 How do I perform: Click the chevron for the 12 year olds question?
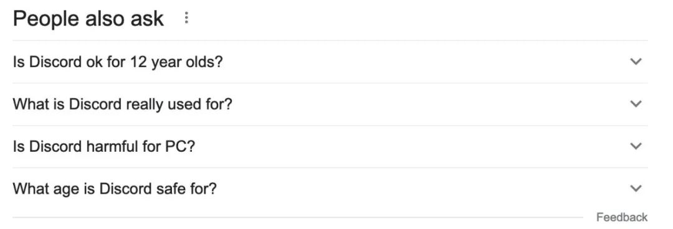[636, 62]
